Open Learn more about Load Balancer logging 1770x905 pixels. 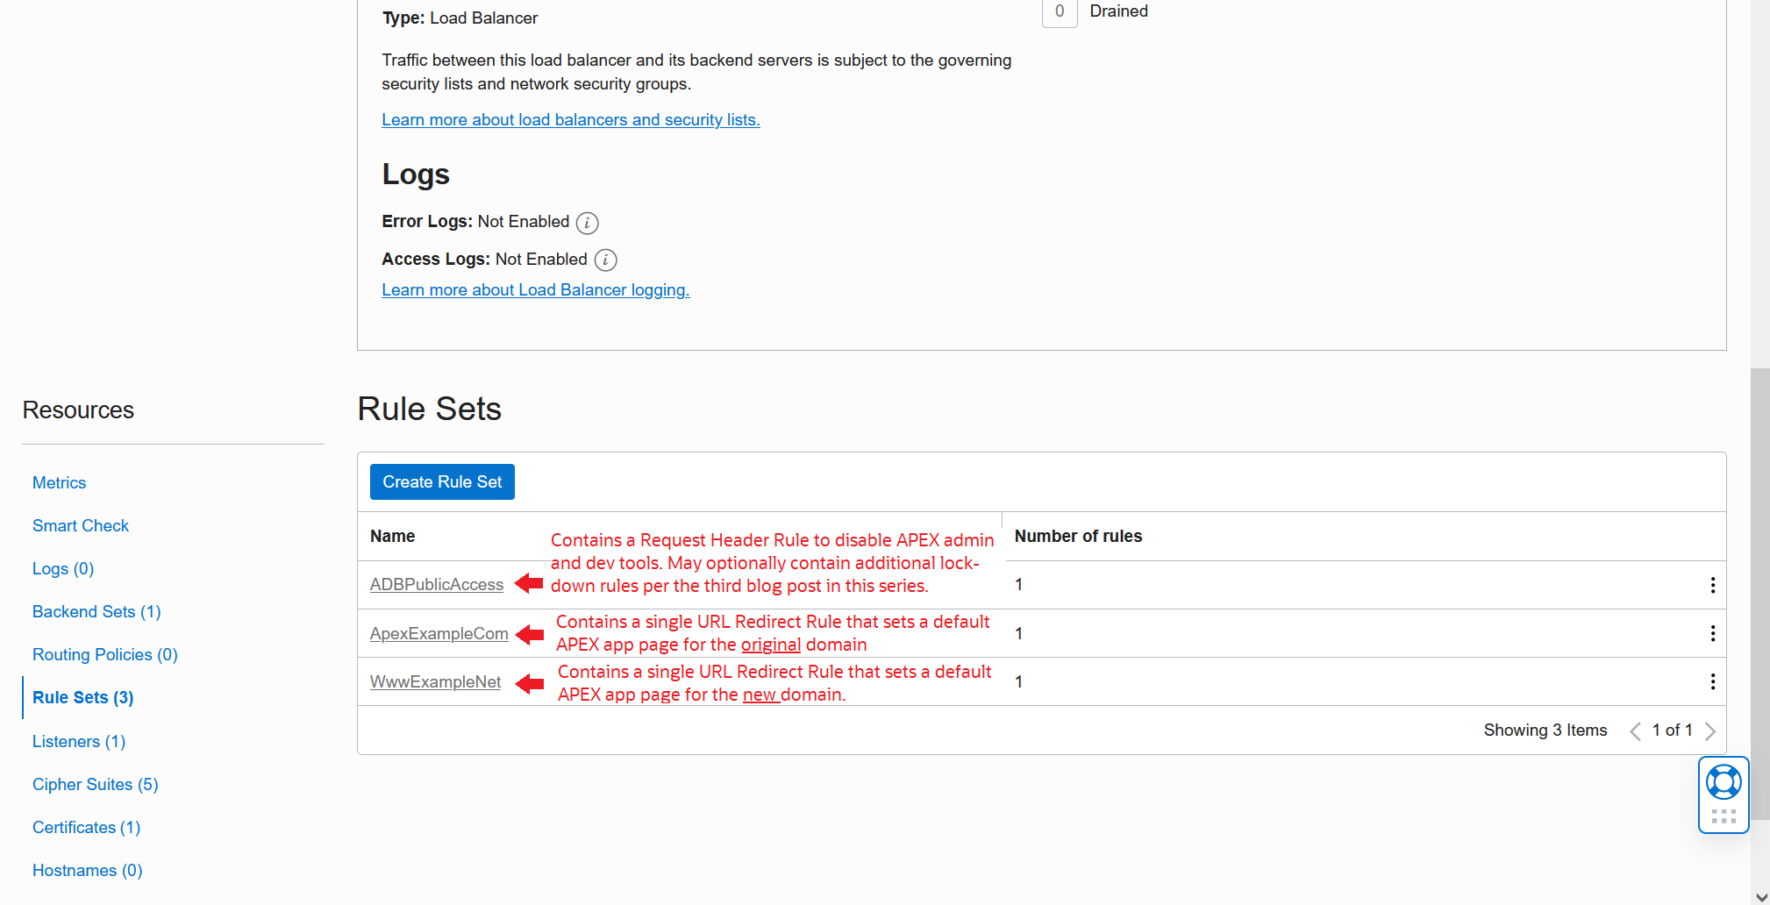535,290
